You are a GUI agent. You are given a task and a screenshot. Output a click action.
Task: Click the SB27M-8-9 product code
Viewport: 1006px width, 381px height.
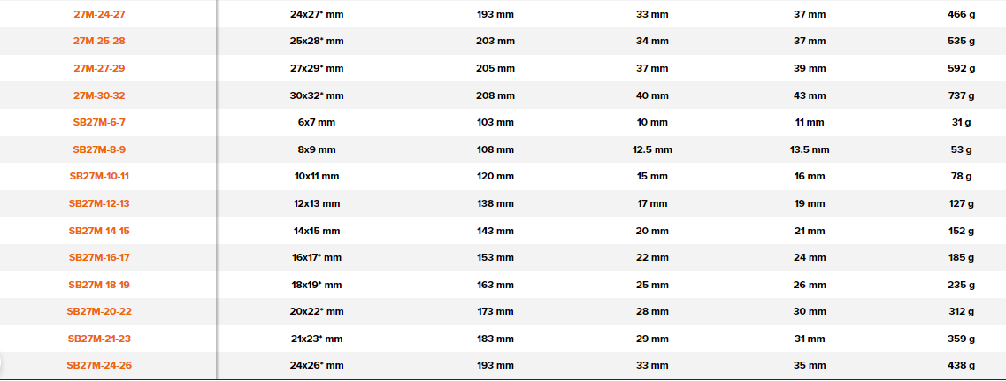[x=99, y=149]
